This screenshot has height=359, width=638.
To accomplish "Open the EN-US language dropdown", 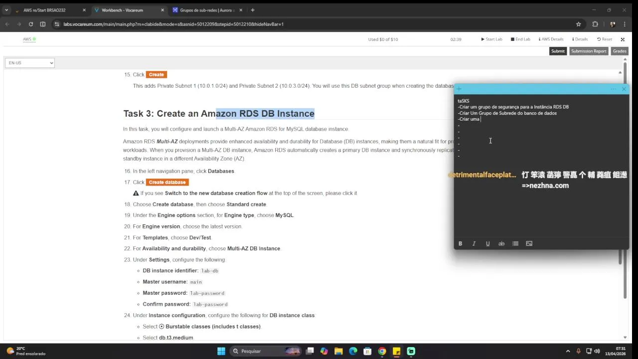I will 30,63.
